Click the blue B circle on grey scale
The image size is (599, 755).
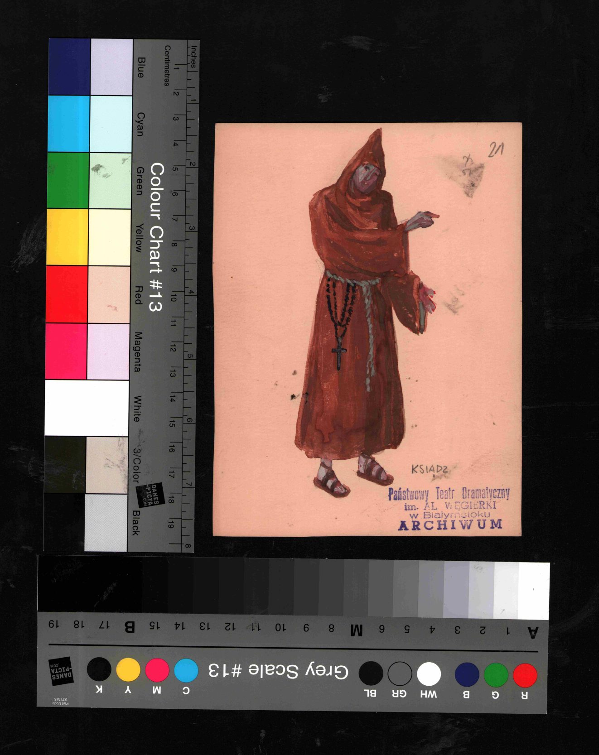pos(467,675)
